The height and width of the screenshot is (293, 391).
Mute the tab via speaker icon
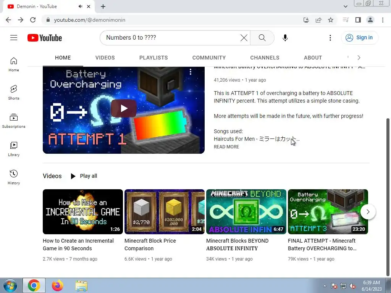80,6
